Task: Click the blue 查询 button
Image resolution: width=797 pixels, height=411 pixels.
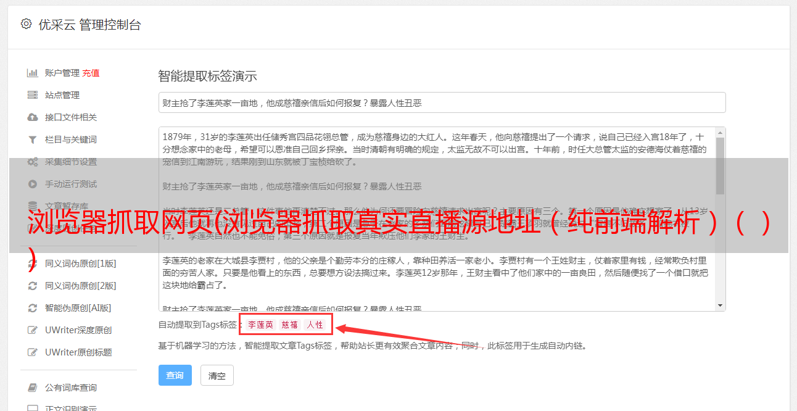Action: click(175, 375)
